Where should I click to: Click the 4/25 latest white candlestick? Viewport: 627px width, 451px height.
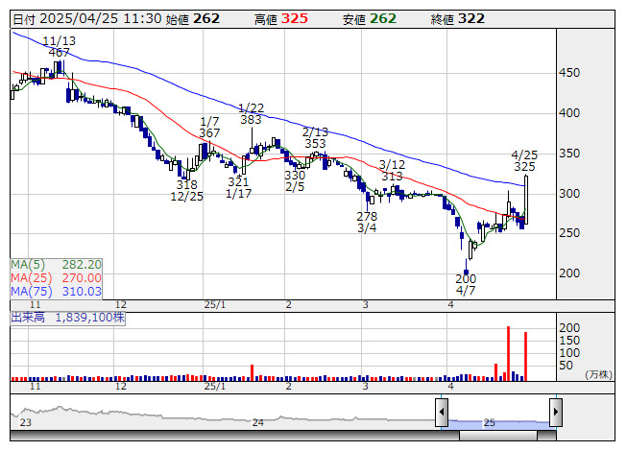point(526,200)
